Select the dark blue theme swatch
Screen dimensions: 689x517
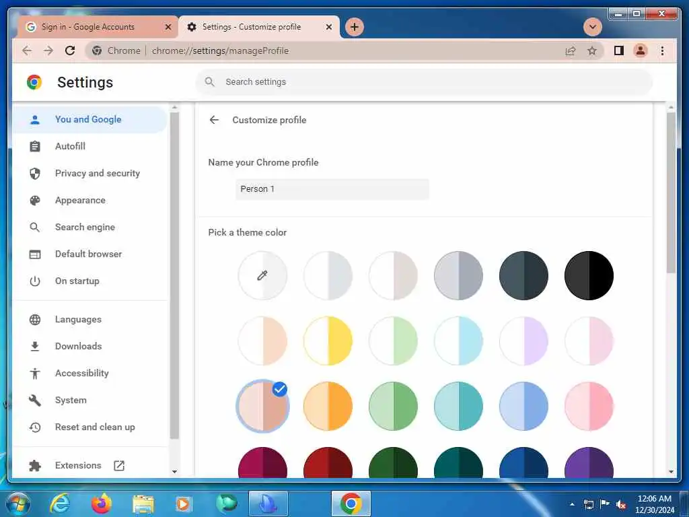523,462
